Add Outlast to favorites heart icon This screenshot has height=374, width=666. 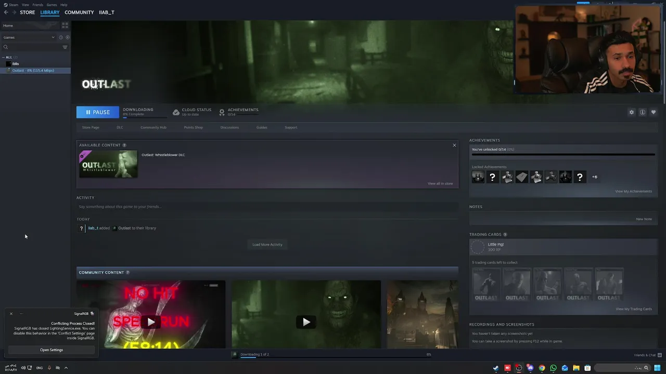tap(654, 112)
